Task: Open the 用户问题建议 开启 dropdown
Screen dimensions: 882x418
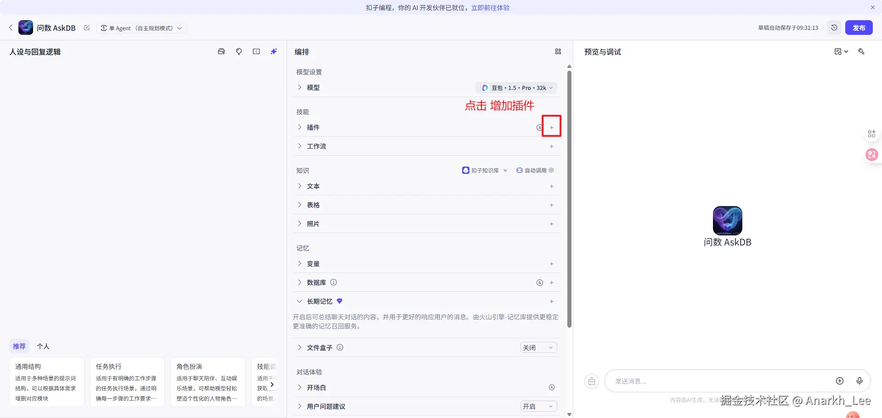Action: (x=538, y=407)
